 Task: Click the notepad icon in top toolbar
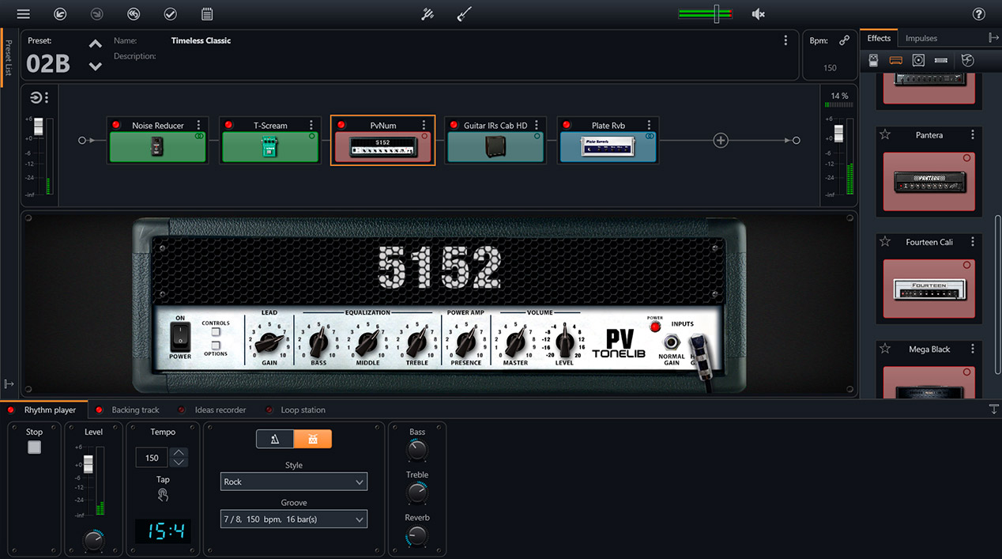207,14
